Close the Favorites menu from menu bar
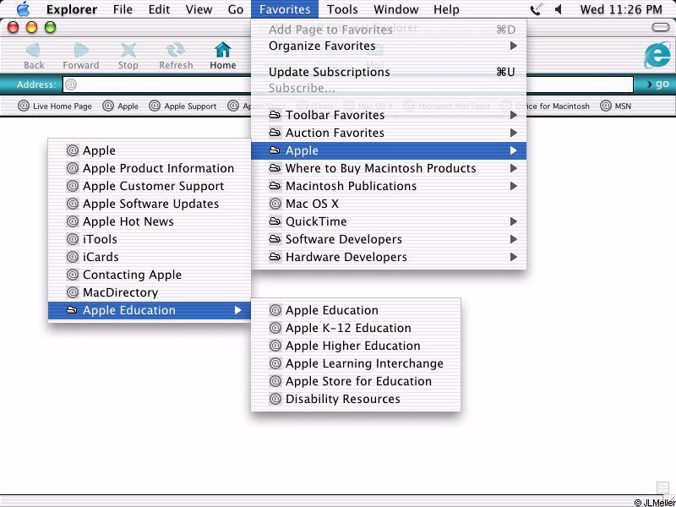The width and height of the screenshot is (676, 507). point(285,9)
